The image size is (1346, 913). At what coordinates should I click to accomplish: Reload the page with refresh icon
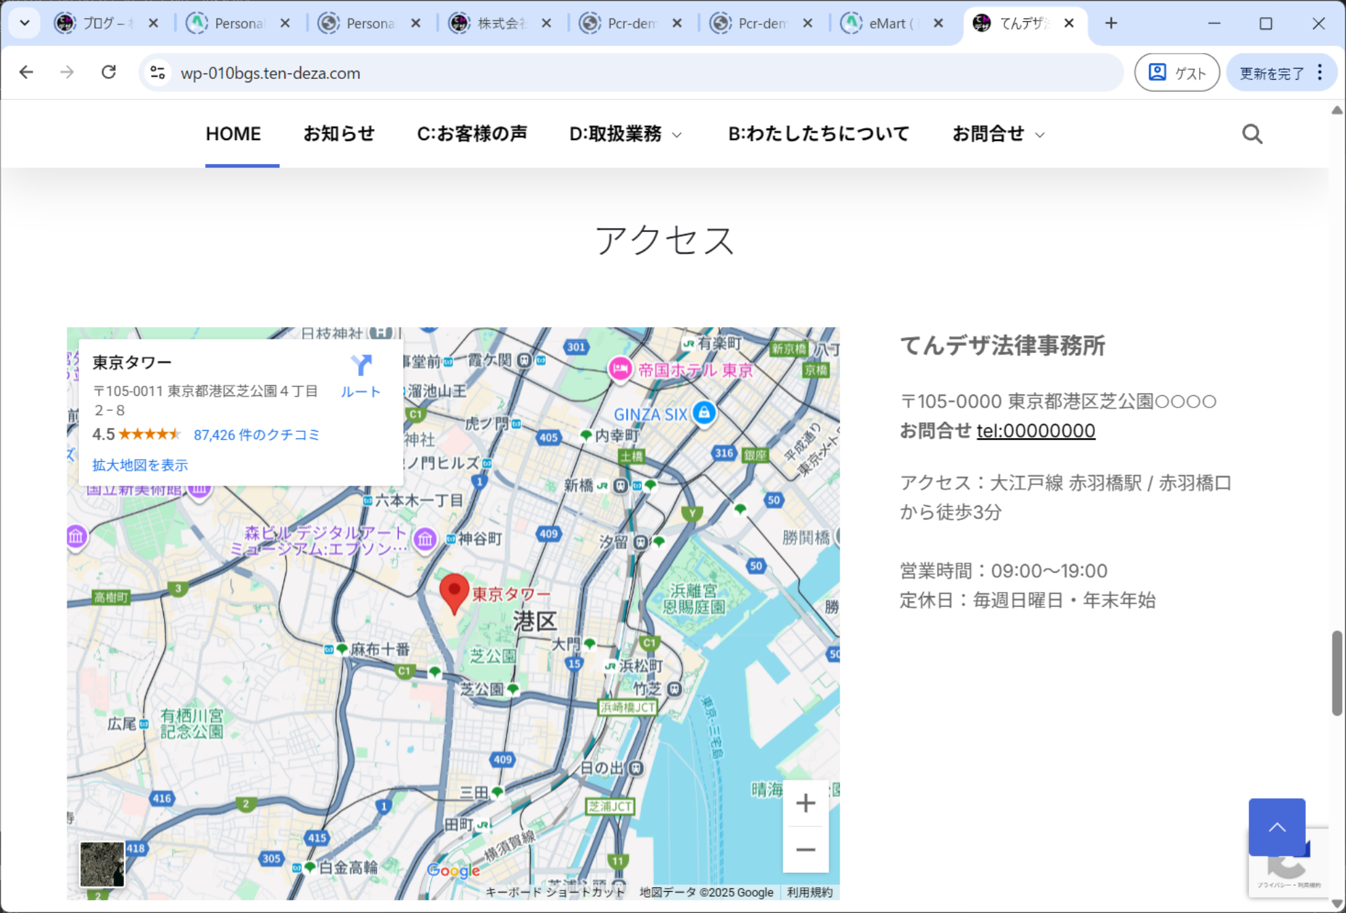108,72
